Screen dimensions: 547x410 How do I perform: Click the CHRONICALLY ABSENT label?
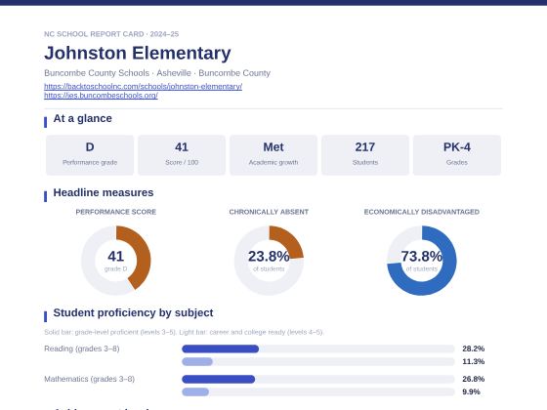[269, 212]
